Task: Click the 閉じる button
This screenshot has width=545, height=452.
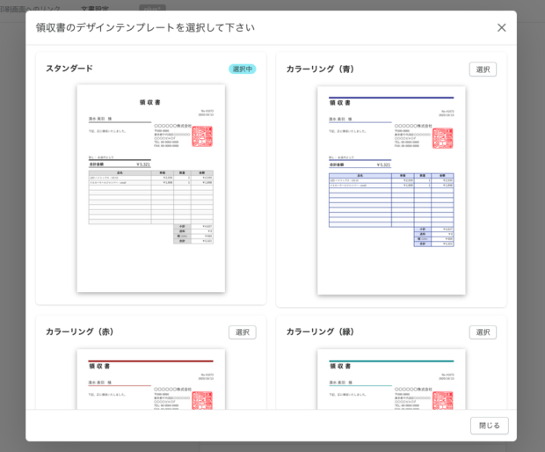Action: coord(489,426)
